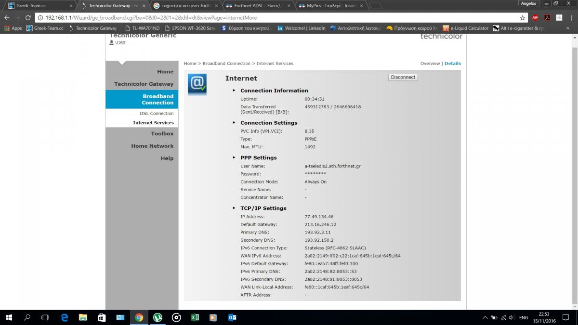The image size is (578, 325).
Task: Open the Welcome! LinkedIn bookmark
Action: coord(301,28)
